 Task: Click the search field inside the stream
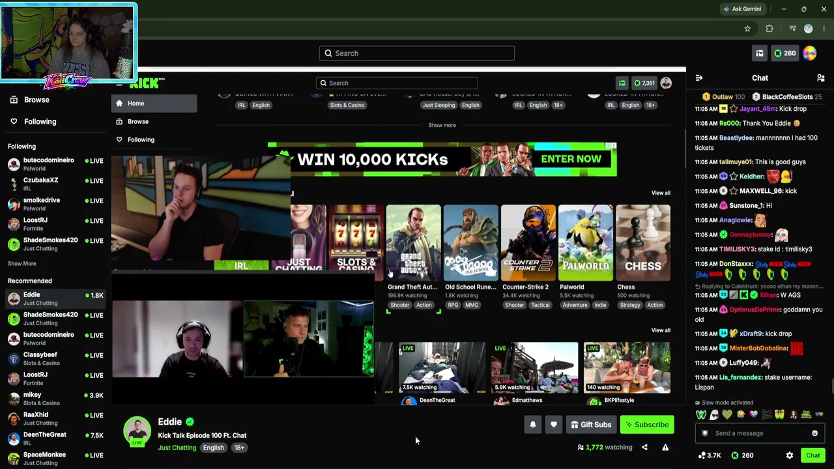pos(397,83)
